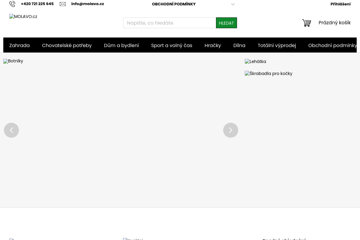
Task: Select Dům a bydlení category
Action: (121, 45)
